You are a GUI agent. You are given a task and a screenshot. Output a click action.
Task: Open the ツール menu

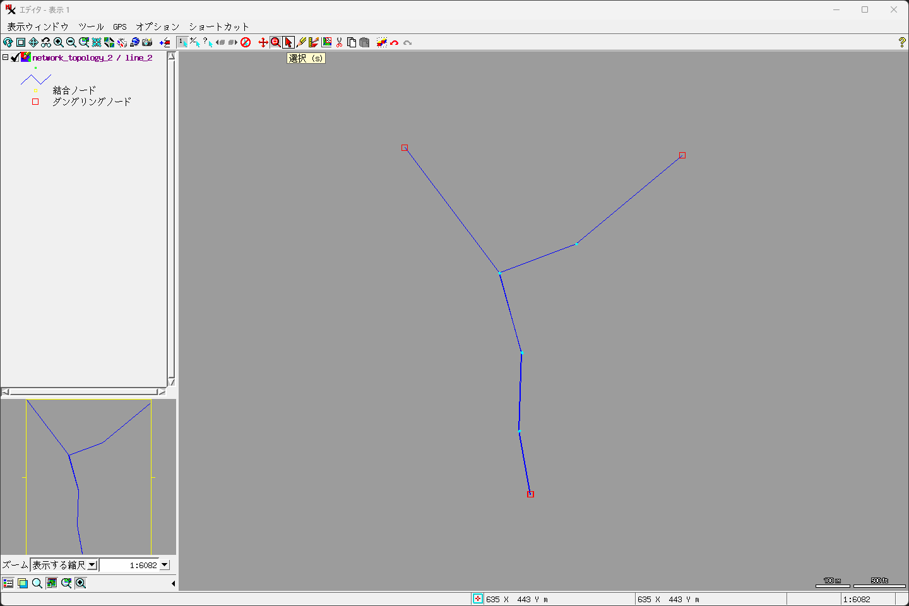pyautogui.click(x=91, y=27)
